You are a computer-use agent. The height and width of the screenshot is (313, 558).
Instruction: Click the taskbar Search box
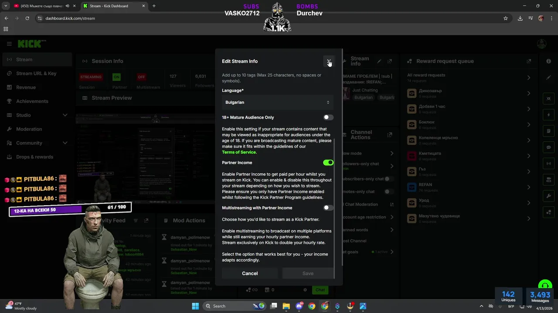coord(235,306)
